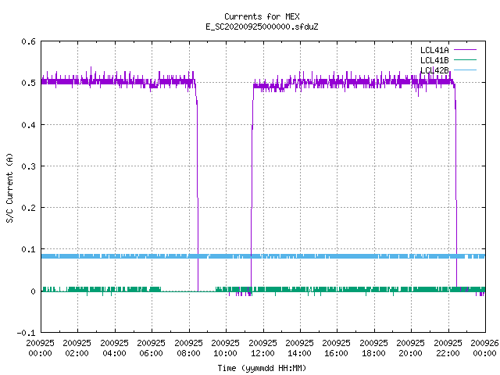Click the 200925 10:00 x-axis tick label
This screenshot has height=375, width=500.
[225, 348]
